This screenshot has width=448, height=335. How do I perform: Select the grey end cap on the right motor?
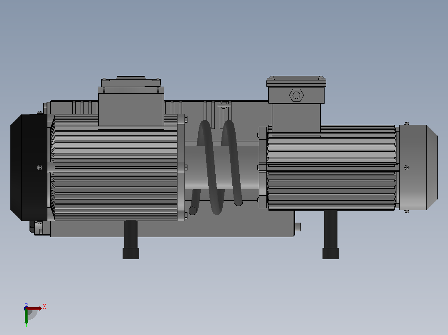click(x=418, y=167)
